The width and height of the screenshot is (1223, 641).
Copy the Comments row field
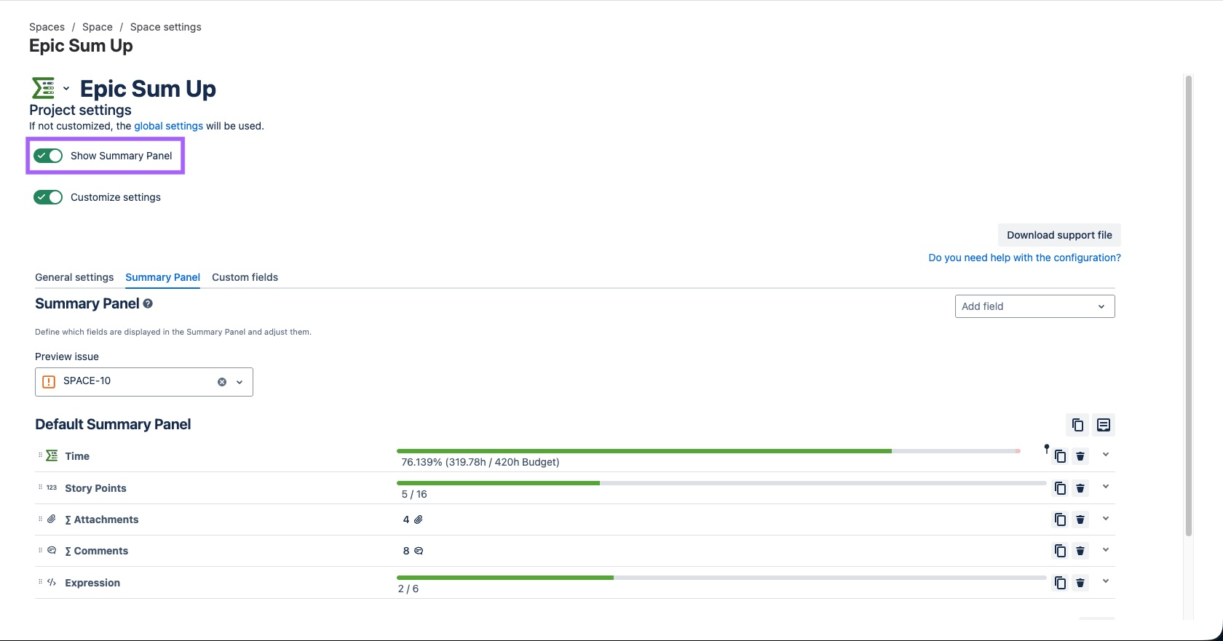coord(1060,551)
